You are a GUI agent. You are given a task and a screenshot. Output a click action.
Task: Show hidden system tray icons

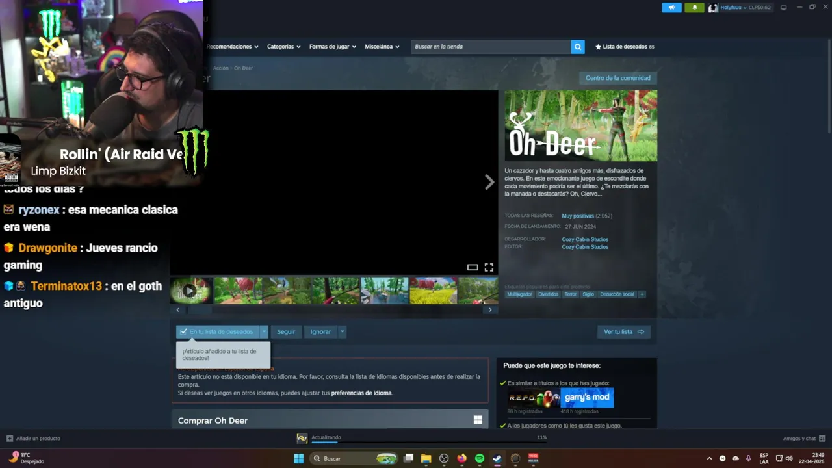709,458
